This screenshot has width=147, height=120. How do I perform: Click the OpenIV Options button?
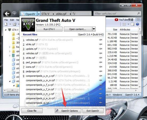tap(68, 111)
